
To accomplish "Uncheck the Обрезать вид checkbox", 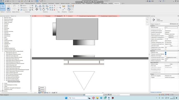I will (x=166, y=52).
